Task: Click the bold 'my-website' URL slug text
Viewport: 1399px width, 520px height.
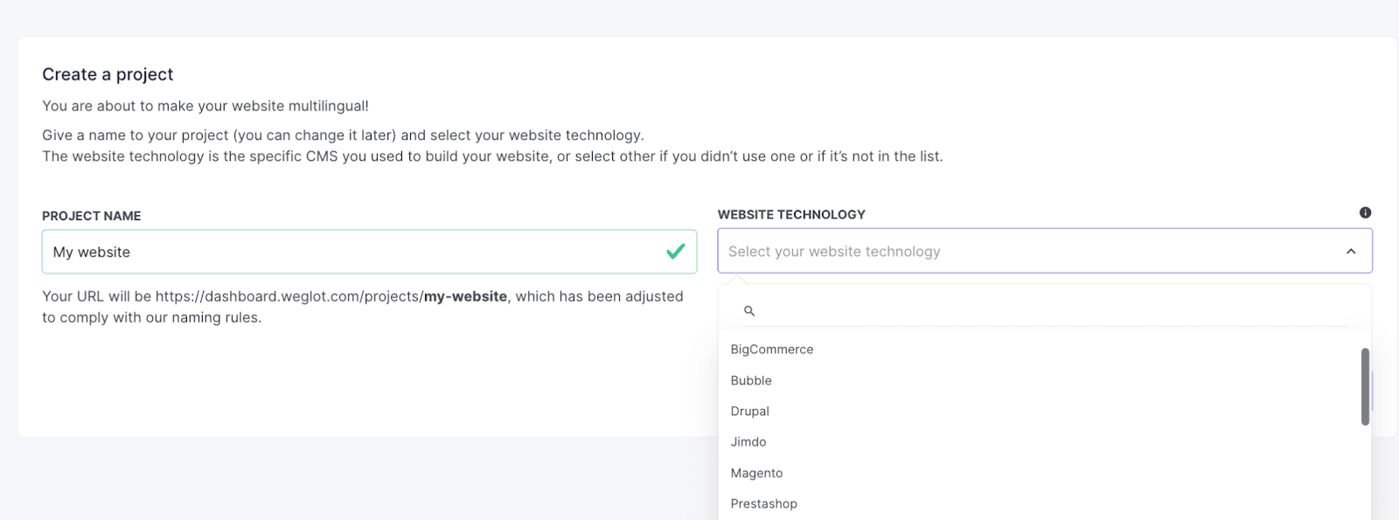Action: pyautogui.click(x=465, y=296)
